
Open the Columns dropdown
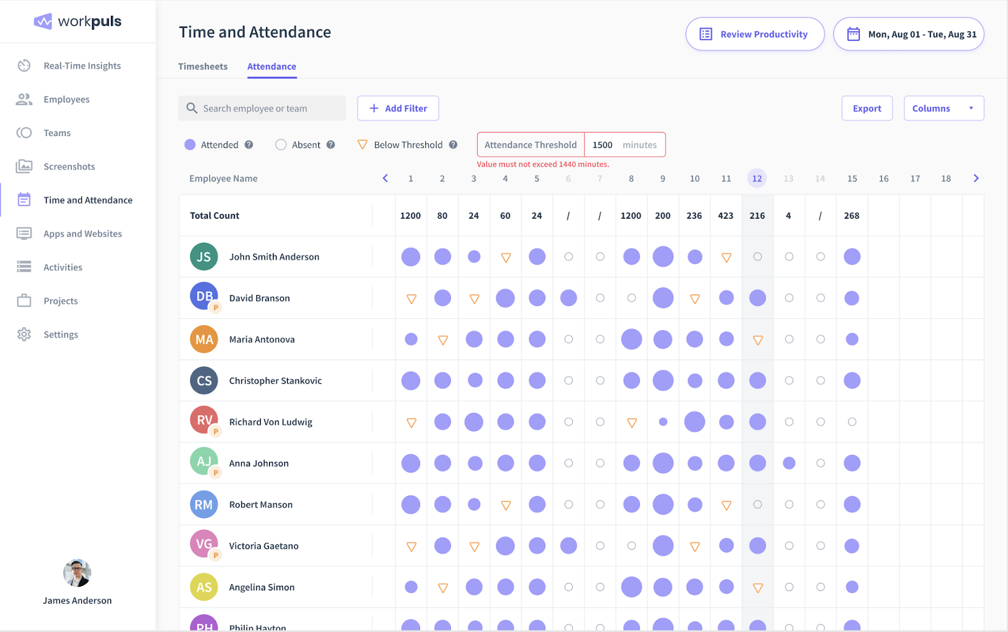point(942,108)
